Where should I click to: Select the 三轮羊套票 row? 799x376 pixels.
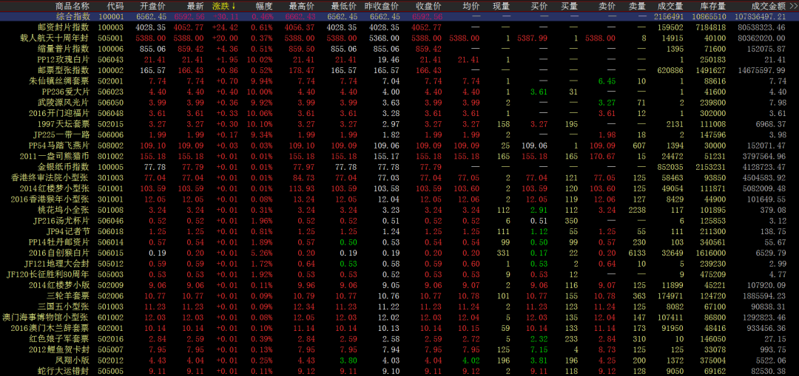point(399,295)
